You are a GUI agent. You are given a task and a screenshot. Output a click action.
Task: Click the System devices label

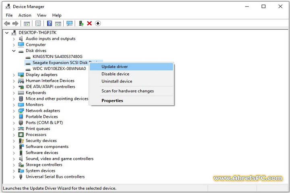pos(40,170)
